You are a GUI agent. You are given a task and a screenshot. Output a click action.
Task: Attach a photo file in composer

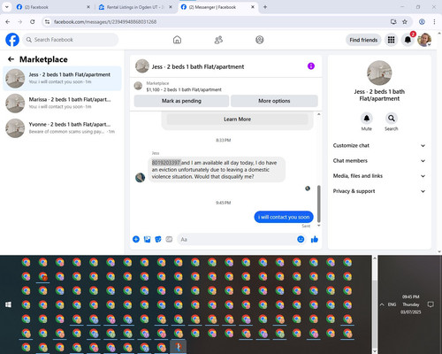147,239
